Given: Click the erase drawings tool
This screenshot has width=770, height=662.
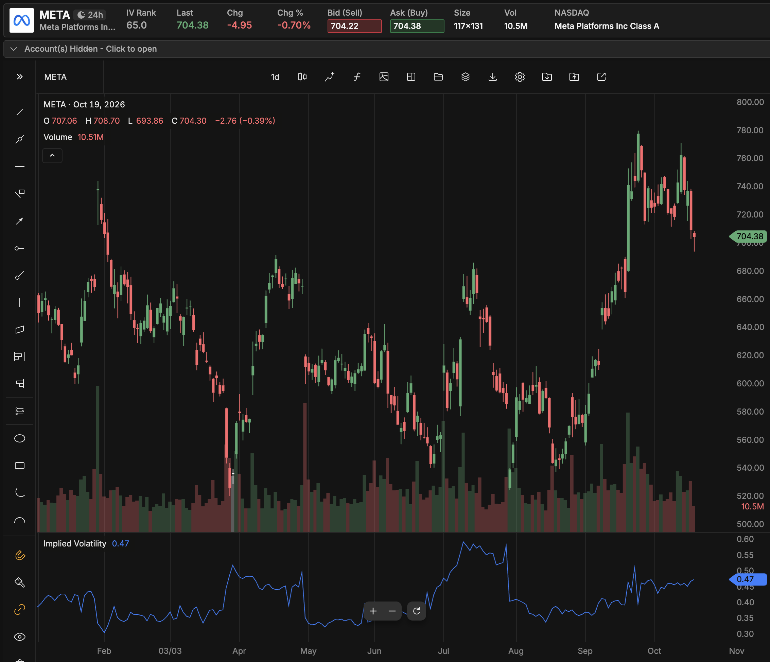Looking at the screenshot, I should pos(20,582).
